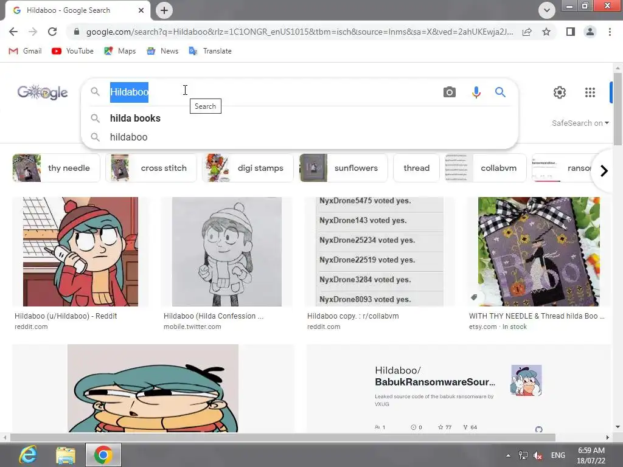The height and width of the screenshot is (467, 623).
Task: Click the padlock site info icon
Action: 77,32
